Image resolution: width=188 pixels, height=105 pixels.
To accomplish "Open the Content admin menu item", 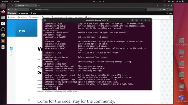I will click(x=11, y=17).
